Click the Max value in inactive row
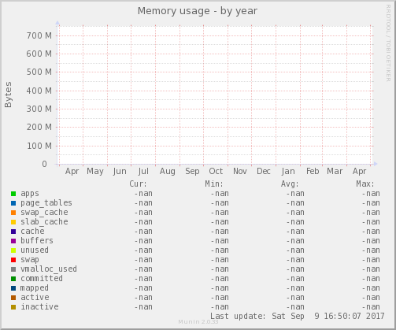The image size is (396, 330). click(371, 307)
